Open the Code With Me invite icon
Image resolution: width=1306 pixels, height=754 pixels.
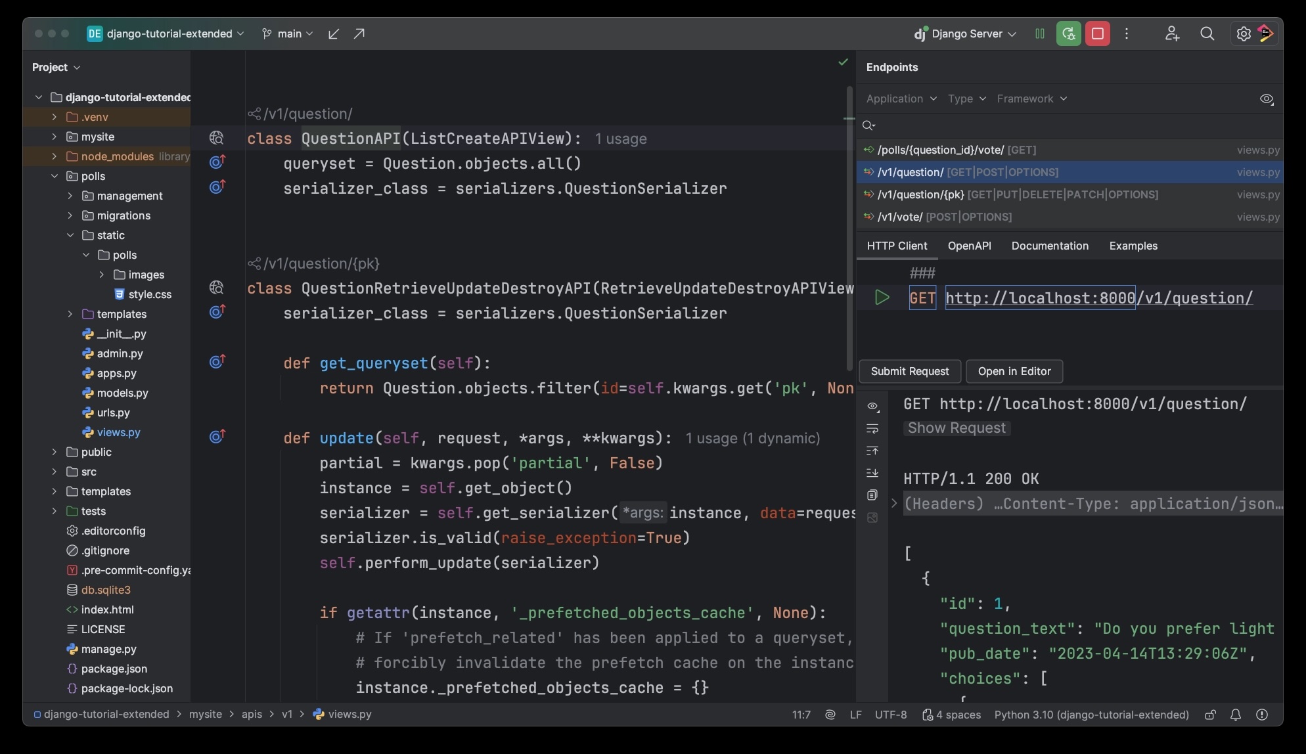pos(1173,33)
